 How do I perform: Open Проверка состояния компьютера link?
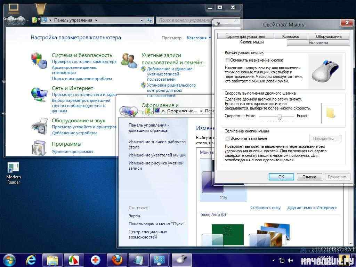point(84,62)
